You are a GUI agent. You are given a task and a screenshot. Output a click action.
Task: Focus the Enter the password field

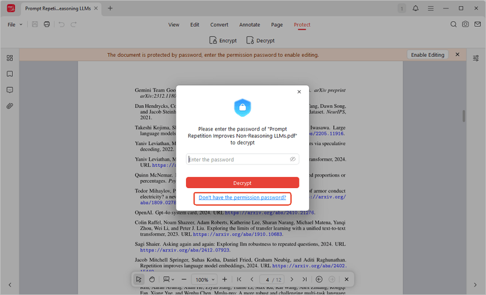[242, 159]
